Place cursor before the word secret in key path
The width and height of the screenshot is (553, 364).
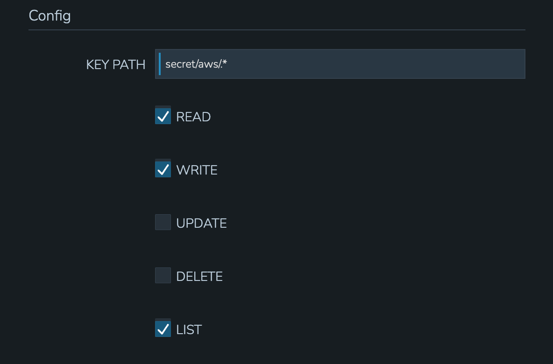(x=165, y=64)
